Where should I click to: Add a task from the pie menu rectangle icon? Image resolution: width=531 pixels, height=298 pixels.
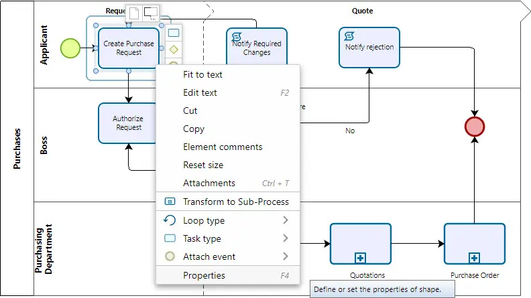[174, 33]
